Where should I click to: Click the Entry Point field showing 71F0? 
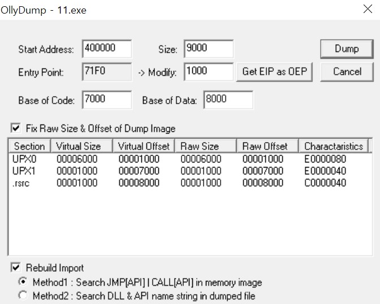point(107,72)
